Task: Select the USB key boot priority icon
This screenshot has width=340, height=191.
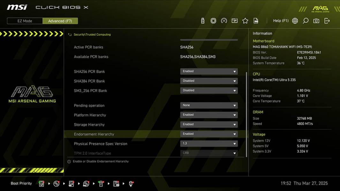Action: point(101,184)
